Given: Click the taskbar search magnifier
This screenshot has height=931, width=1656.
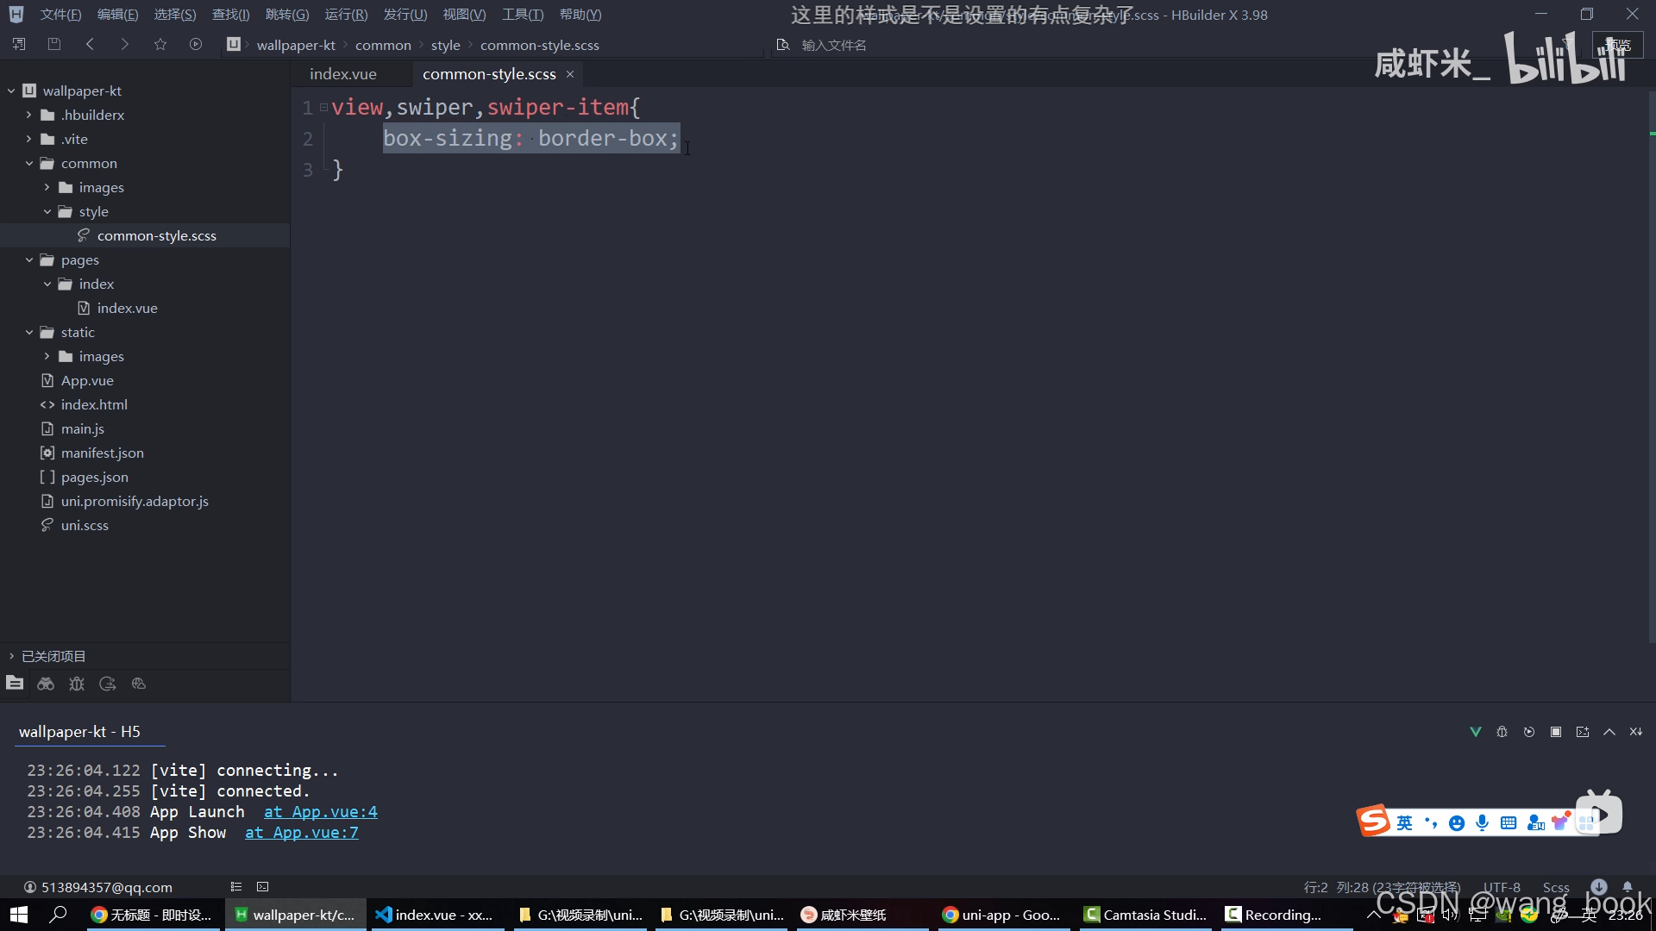Looking at the screenshot, I should [58, 915].
